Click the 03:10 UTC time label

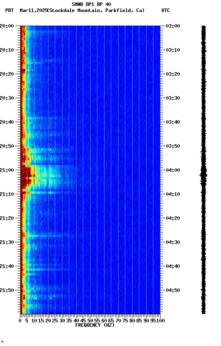pyautogui.click(x=173, y=50)
